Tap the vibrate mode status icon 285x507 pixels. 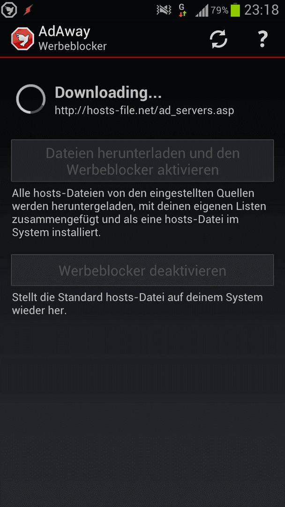164,10
